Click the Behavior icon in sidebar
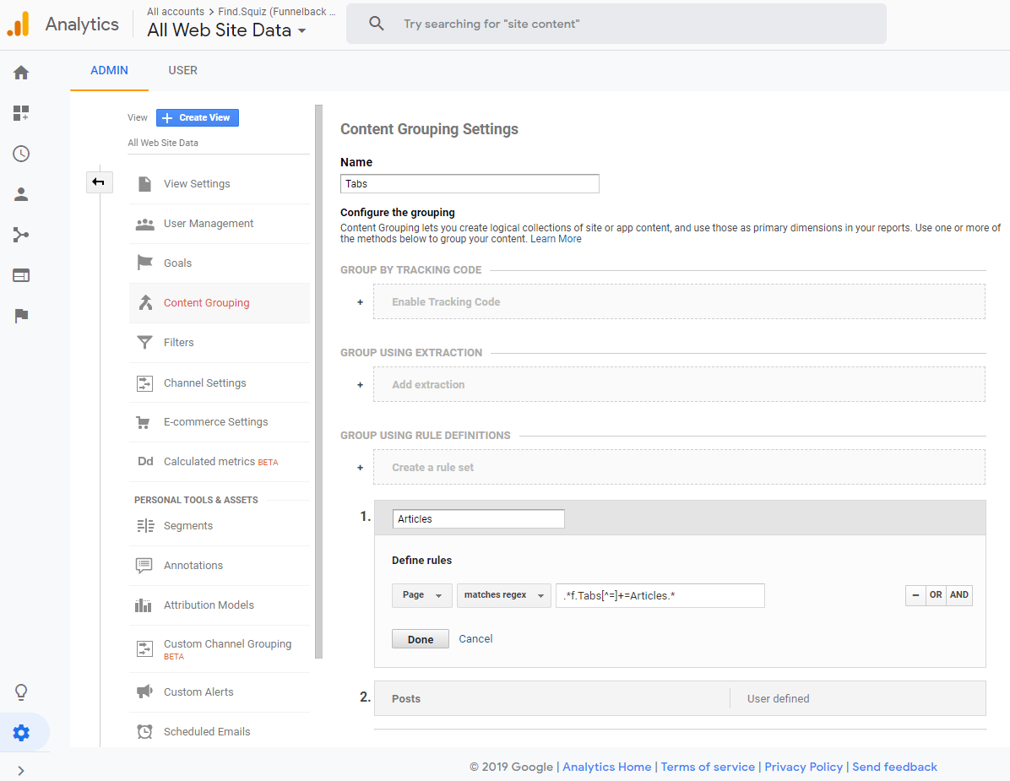1010x781 pixels. (x=21, y=275)
